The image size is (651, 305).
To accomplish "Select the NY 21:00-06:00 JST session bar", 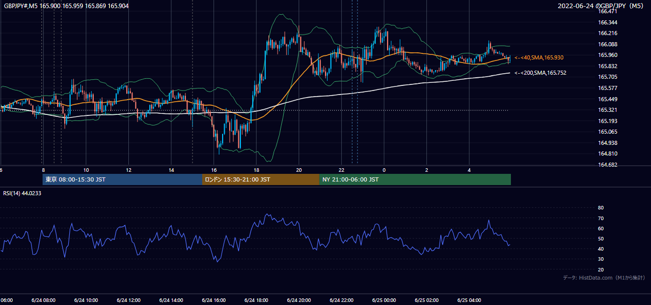I will click(415, 179).
